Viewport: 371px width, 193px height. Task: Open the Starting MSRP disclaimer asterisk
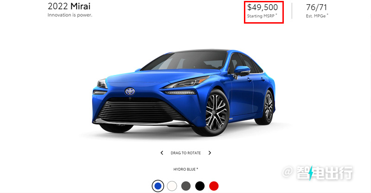[276, 15]
